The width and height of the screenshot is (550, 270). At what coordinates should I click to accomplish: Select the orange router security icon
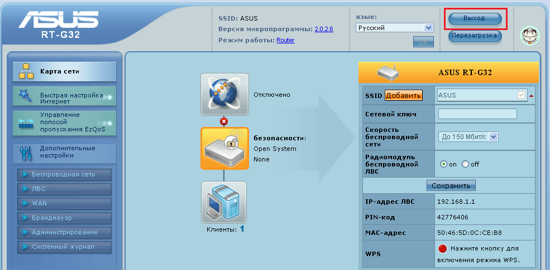[224, 148]
